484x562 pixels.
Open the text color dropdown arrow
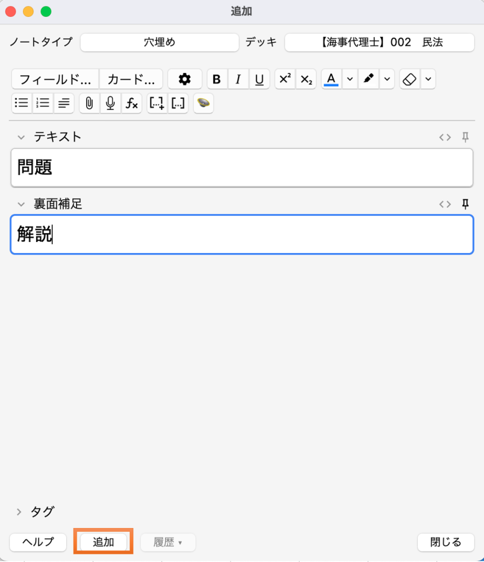click(349, 80)
